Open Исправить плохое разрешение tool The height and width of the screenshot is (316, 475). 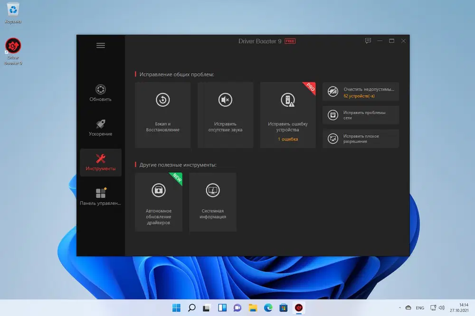[361, 139]
